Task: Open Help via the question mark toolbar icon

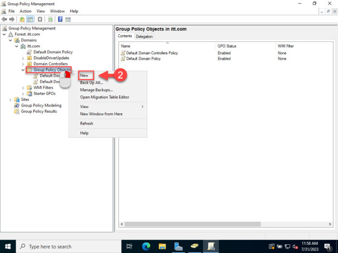Action: click(x=60, y=19)
